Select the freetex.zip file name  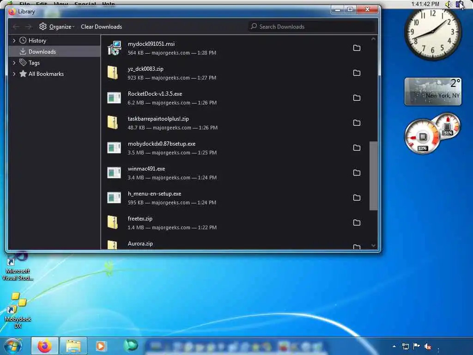pos(140,219)
